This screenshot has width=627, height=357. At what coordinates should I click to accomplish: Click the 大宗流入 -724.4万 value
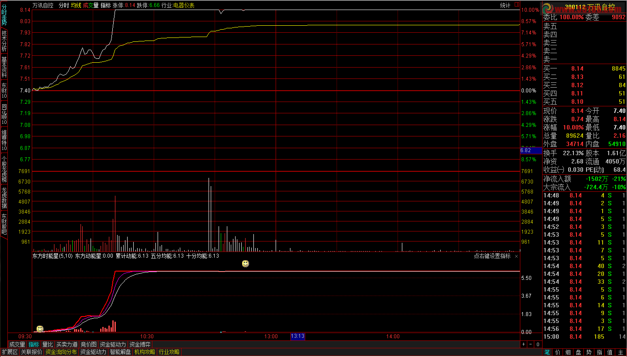(x=596, y=187)
